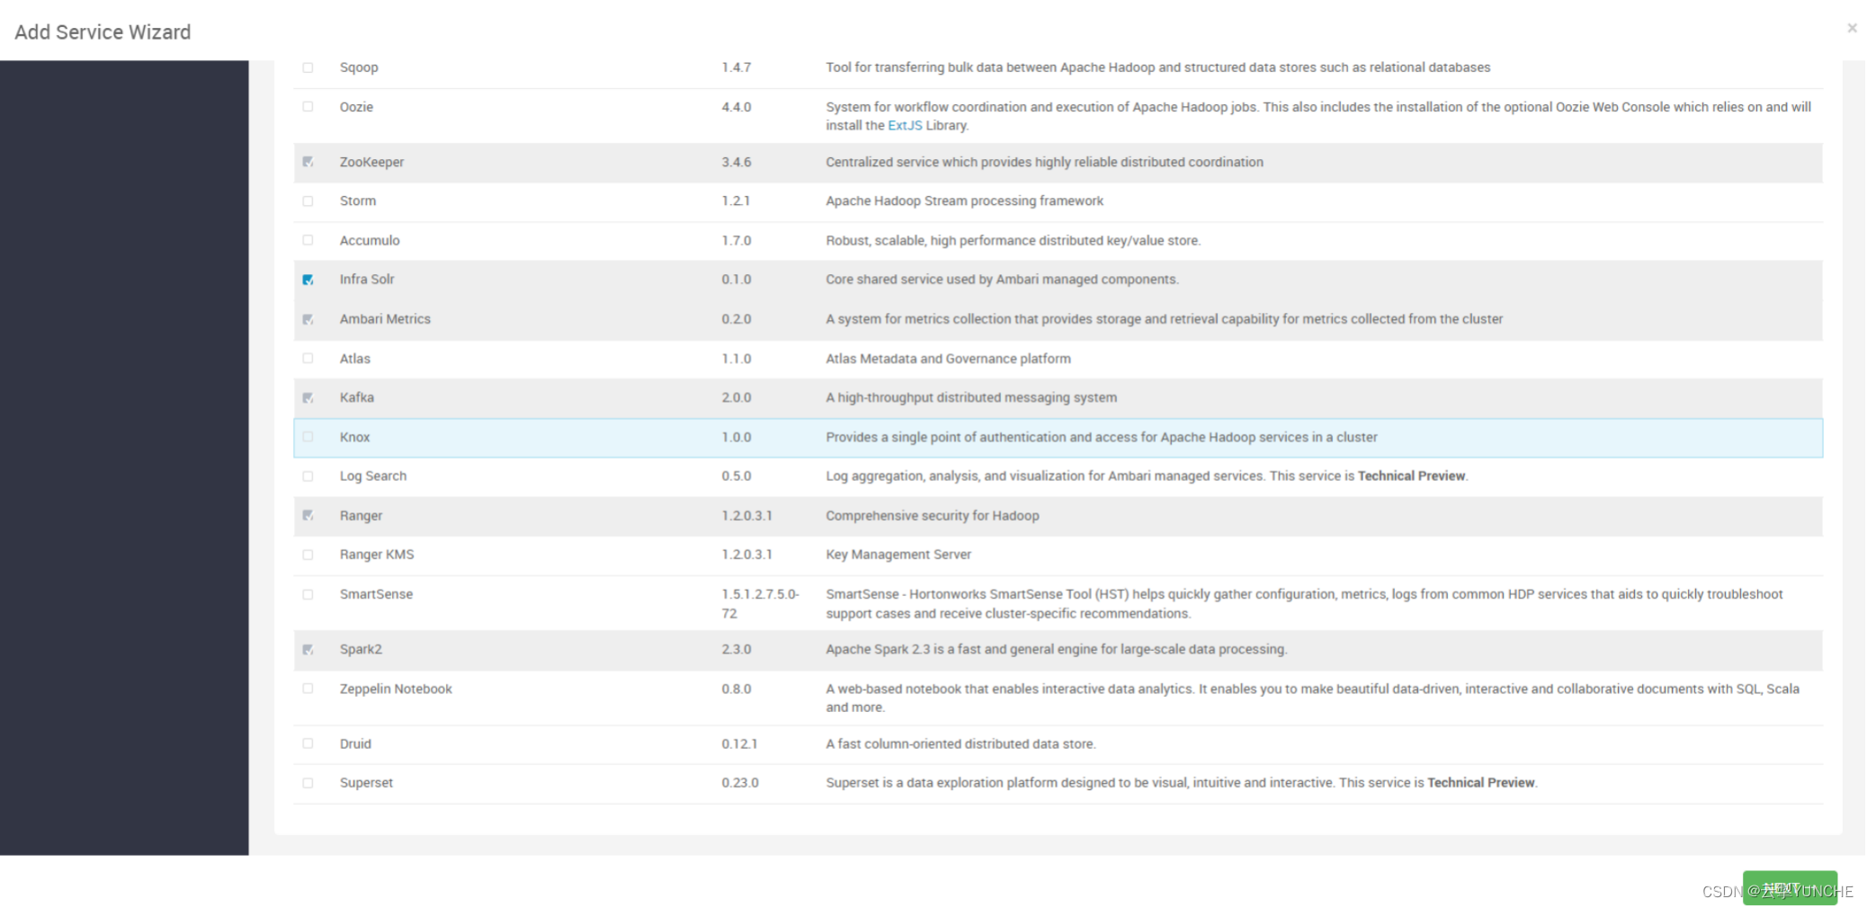Uncheck the Infra Solr checkbox
Image resolution: width=1867 pixels, height=908 pixels.
coord(308,280)
